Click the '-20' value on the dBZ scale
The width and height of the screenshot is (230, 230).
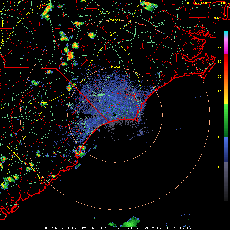click(x=218, y=182)
